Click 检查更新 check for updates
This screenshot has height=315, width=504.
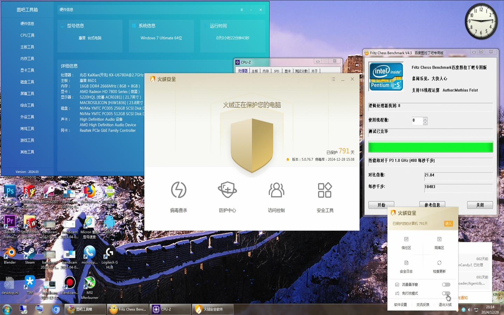[x=439, y=267]
